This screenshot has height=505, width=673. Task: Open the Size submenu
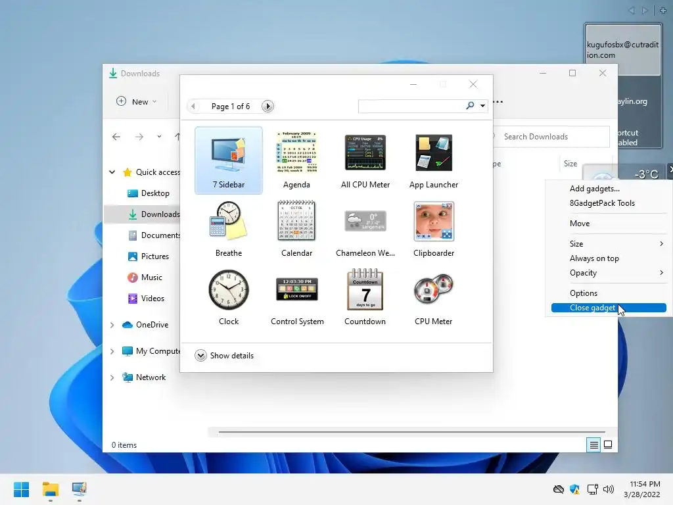(609, 243)
